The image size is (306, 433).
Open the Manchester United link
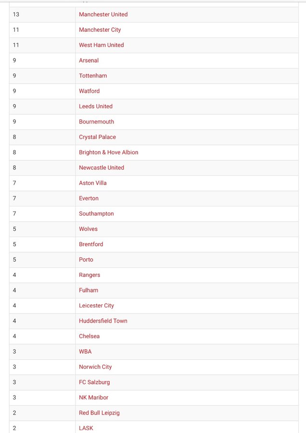click(x=103, y=14)
